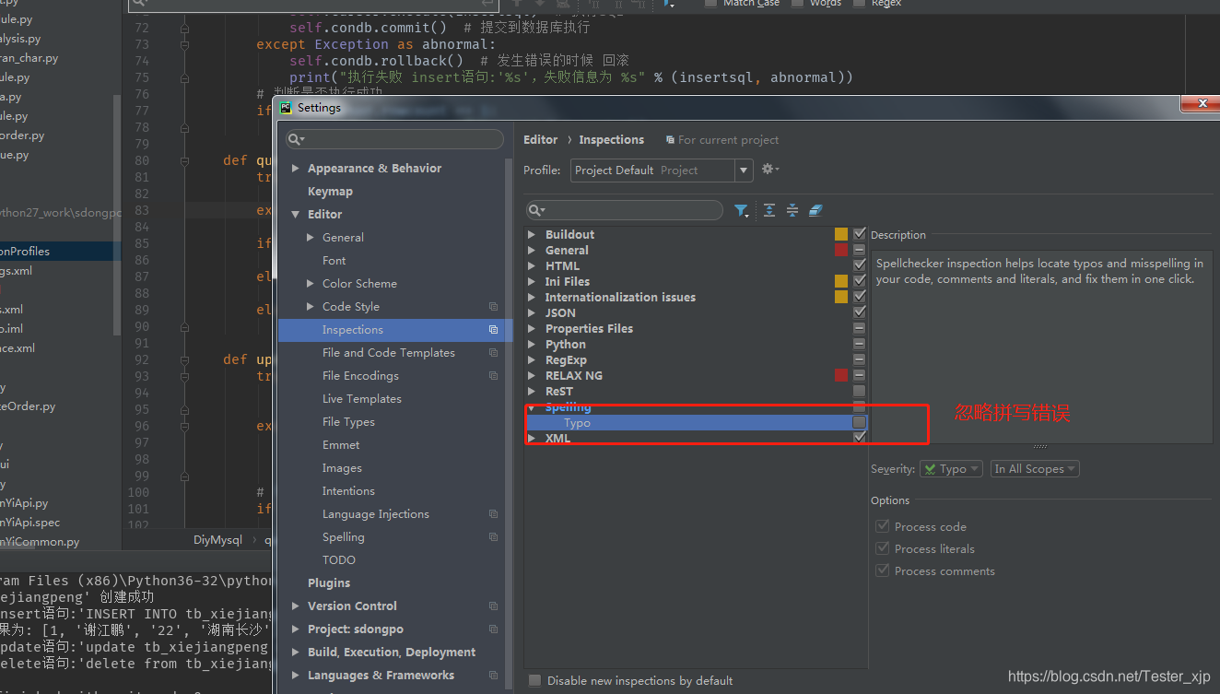Open the Profile Project Default dropdown
This screenshot has width=1220, height=694.
662,171
